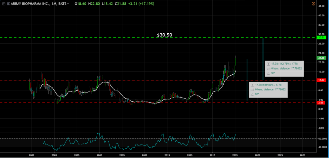Click the -8.00 label on price axis

pos(321,128)
